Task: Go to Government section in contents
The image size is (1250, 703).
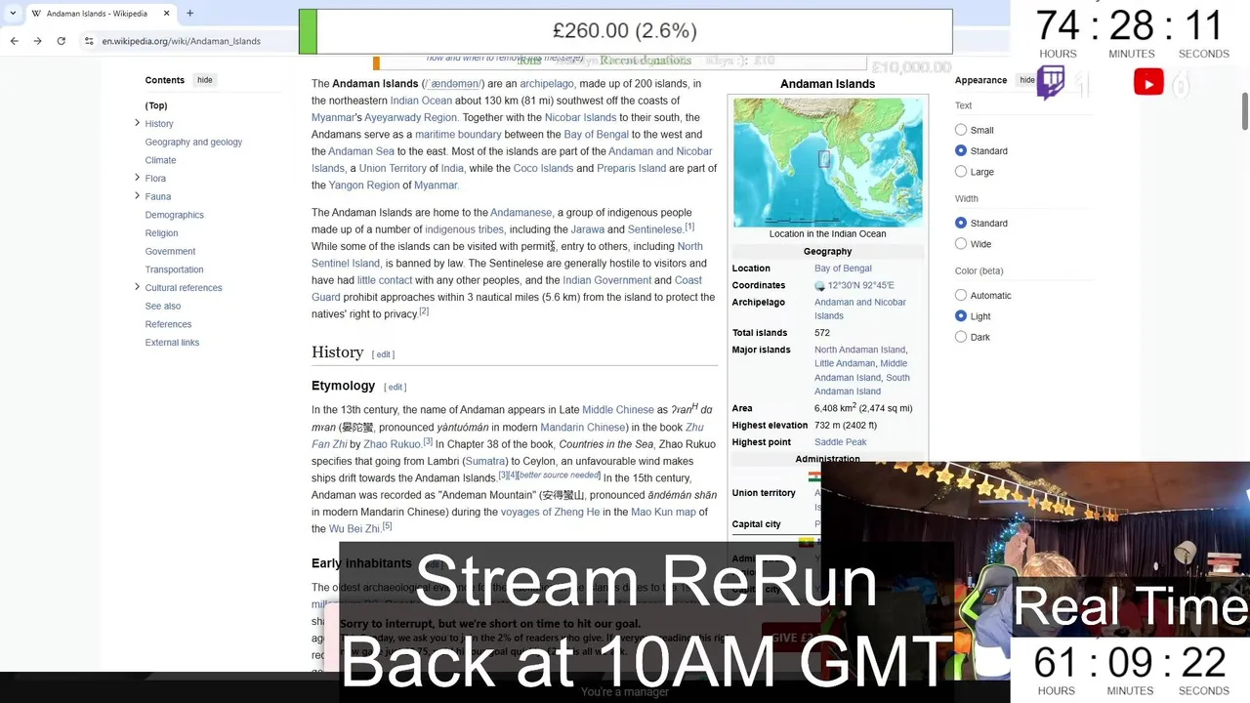Action: pos(170,251)
